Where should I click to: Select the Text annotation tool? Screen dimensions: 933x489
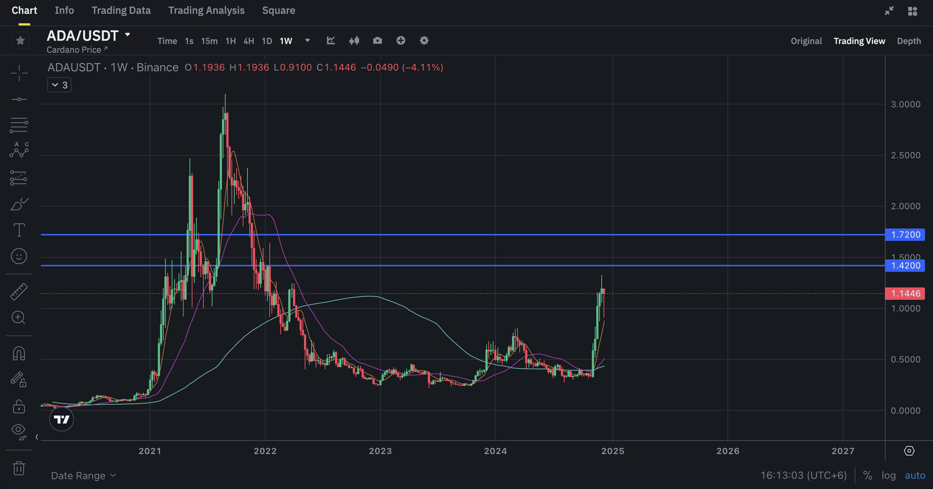pyautogui.click(x=19, y=230)
